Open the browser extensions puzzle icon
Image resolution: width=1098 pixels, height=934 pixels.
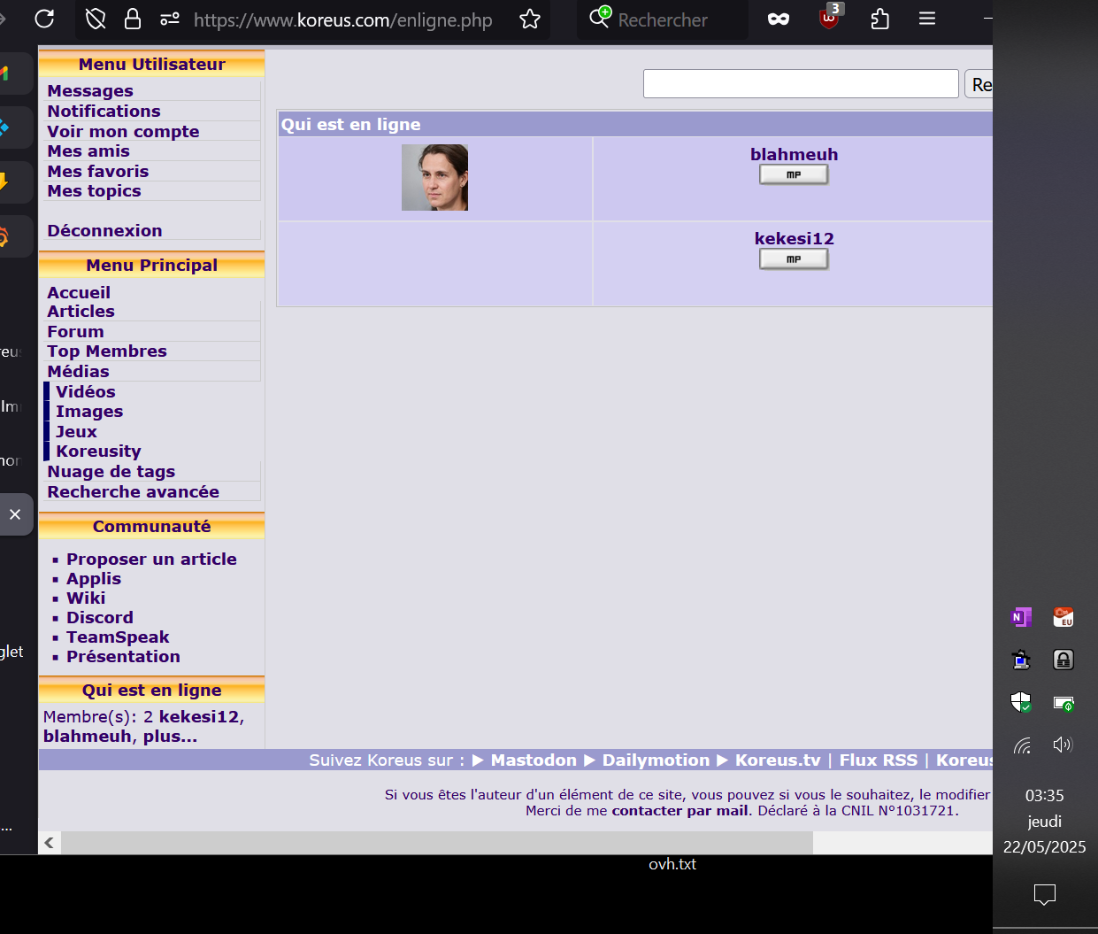[879, 19]
